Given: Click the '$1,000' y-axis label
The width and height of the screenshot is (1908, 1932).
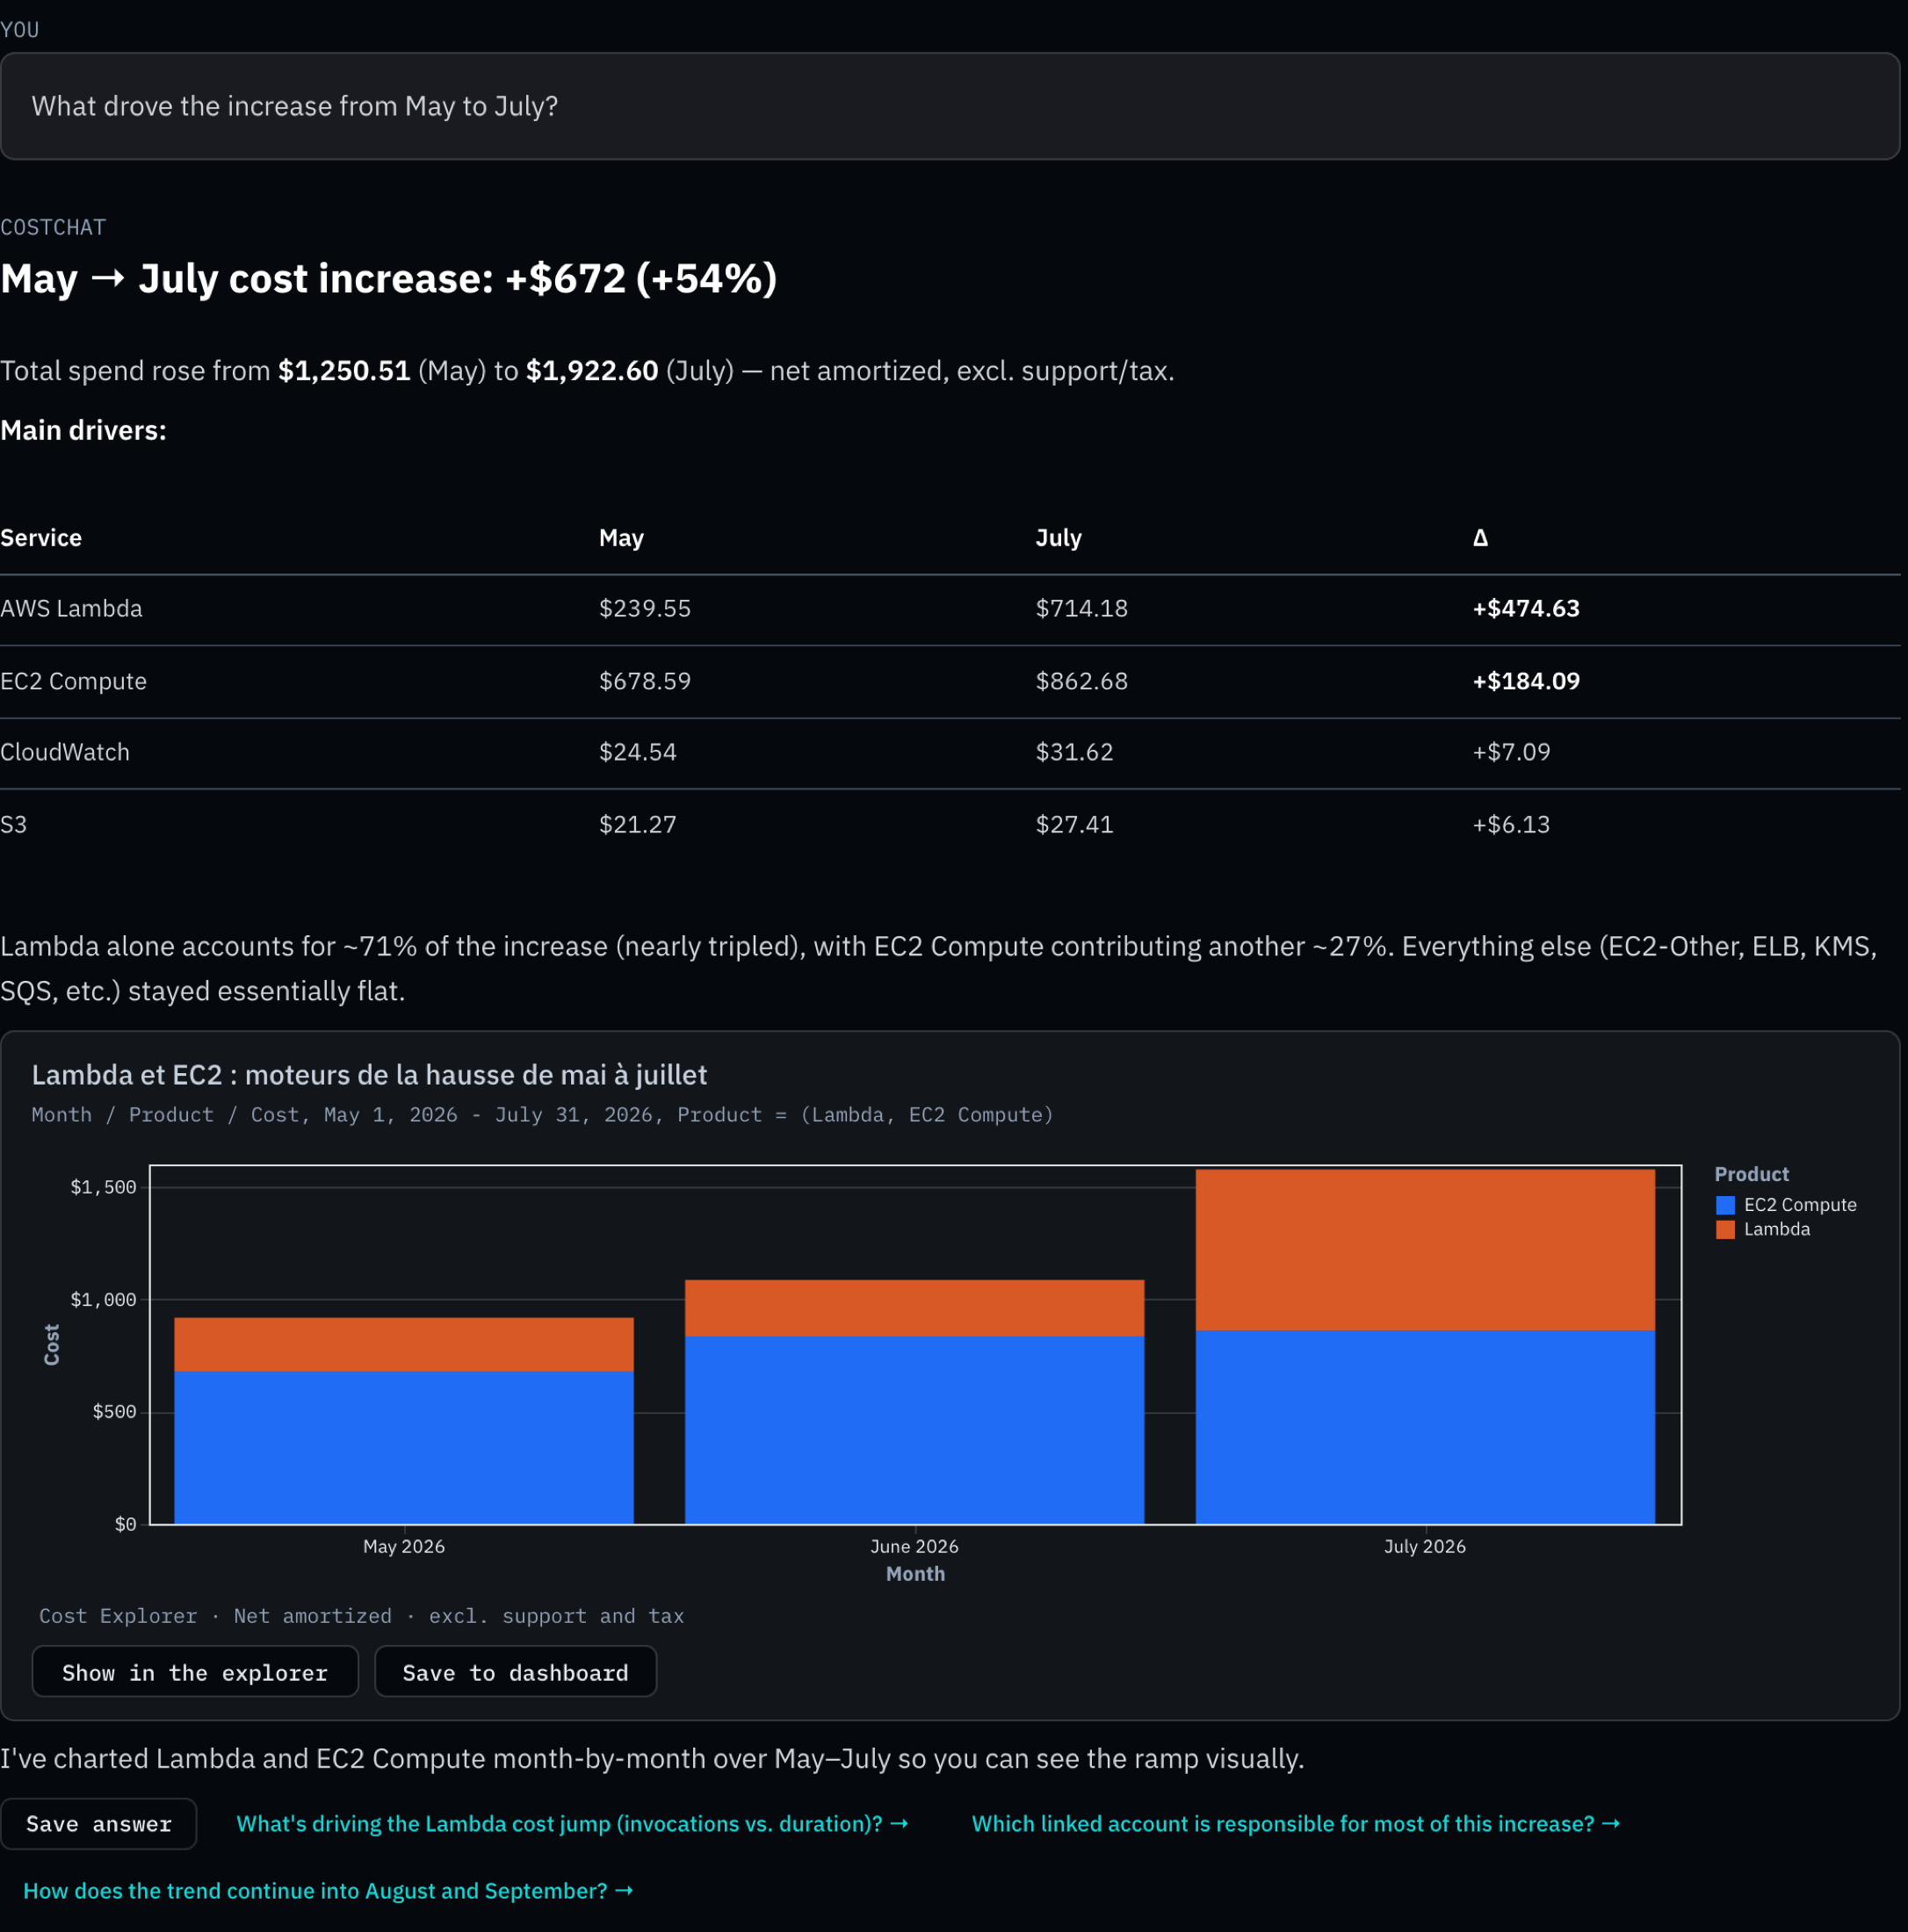Looking at the screenshot, I should click(103, 1300).
